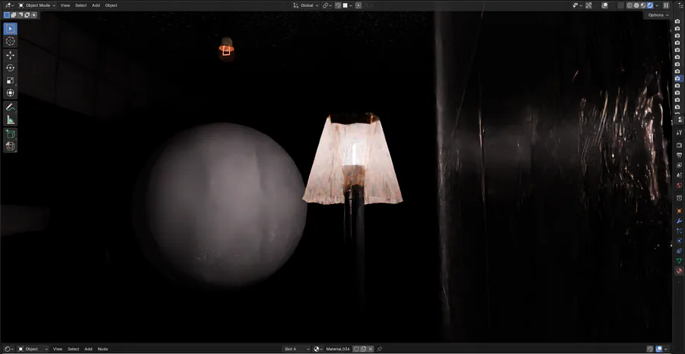Open the Render properties tab
Viewport: 685px width, 354px height.
[680, 145]
